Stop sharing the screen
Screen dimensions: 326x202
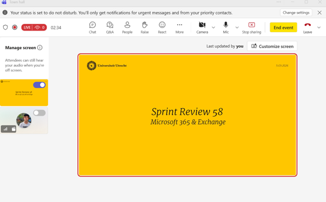pyautogui.click(x=252, y=28)
